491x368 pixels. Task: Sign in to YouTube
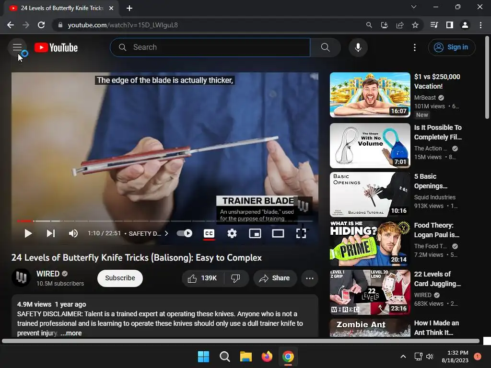(x=452, y=47)
